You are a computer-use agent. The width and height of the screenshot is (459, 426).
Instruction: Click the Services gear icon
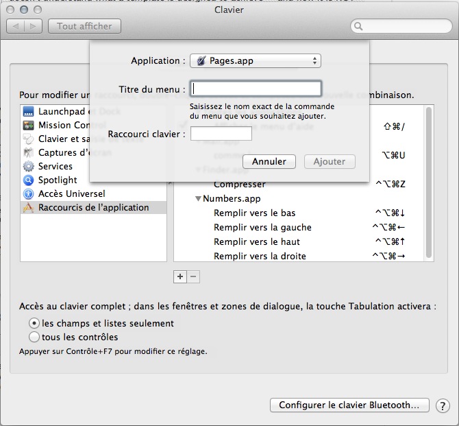coord(28,166)
